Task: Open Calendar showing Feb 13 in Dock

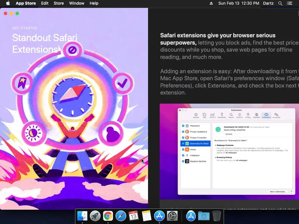Action: 133,216
